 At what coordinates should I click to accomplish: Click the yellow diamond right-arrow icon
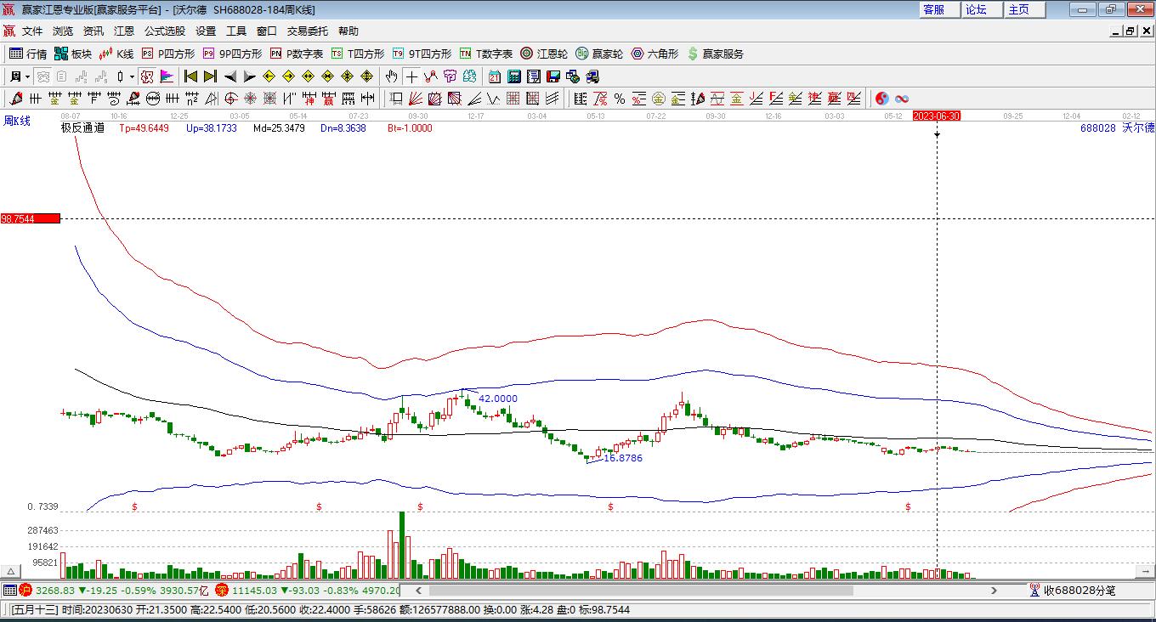tap(288, 76)
